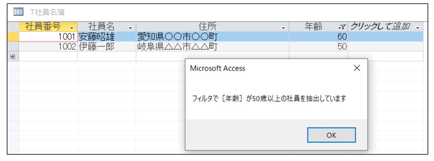This screenshot has height=161, width=434.
Task: Select the row selector for record 1002
Action: click(13, 47)
